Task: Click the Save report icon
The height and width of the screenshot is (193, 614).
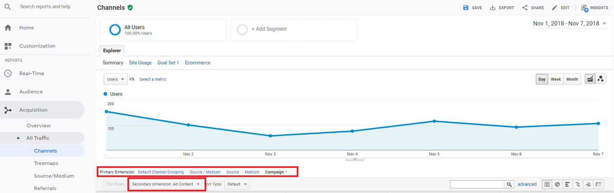Action: [x=465, y=8]
